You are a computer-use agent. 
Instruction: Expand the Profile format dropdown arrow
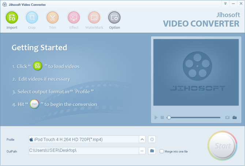point(142,139)
